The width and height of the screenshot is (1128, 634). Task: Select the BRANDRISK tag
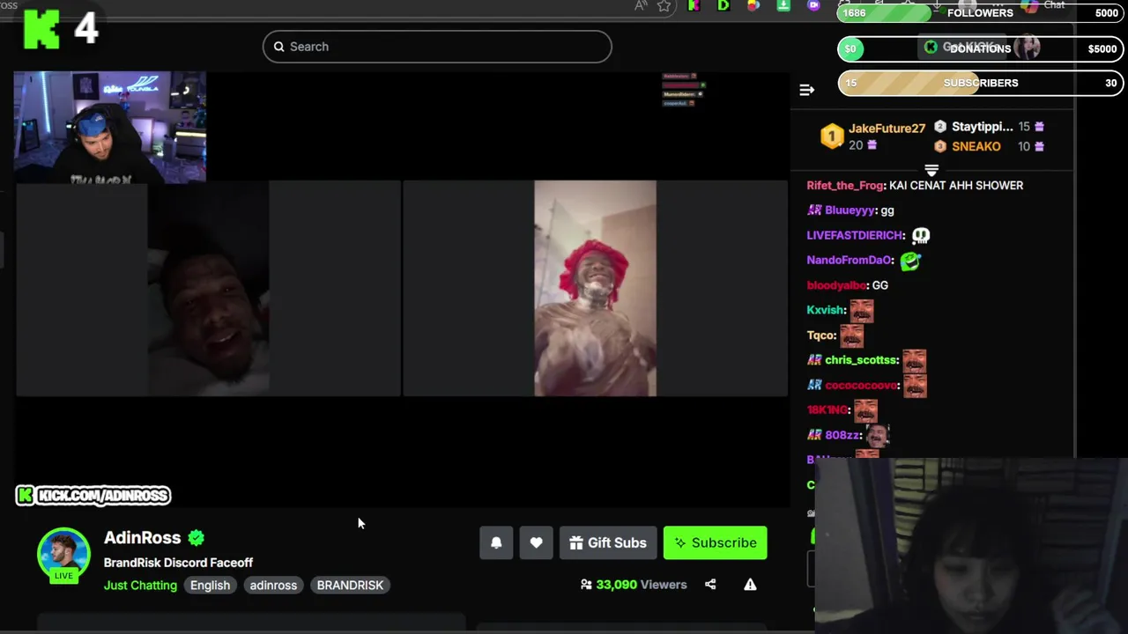tap(350, 585)
